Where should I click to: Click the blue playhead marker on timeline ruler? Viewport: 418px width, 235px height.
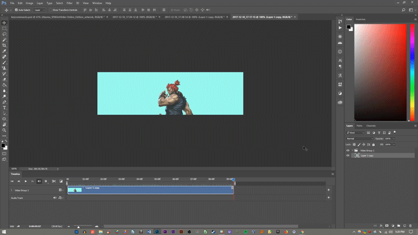click(233, 180)
